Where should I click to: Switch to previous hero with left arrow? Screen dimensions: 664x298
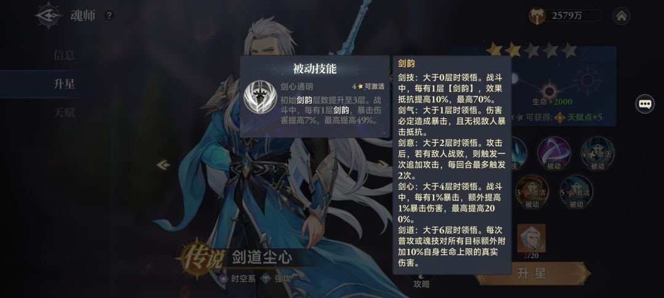[163, 165]
